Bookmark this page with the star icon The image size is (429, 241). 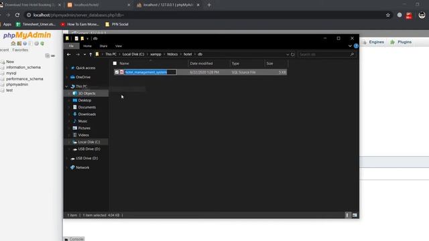[388, 15]
